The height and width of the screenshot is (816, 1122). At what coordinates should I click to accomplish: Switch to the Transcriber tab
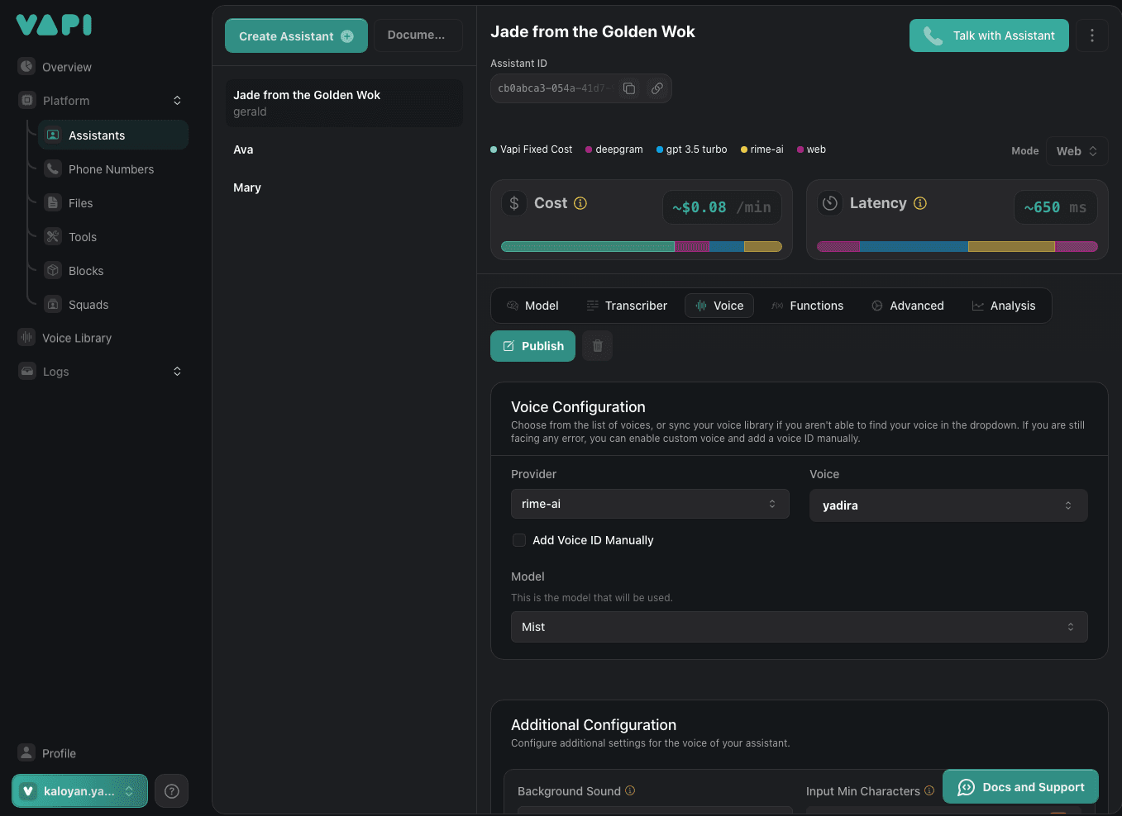(627, 306)
